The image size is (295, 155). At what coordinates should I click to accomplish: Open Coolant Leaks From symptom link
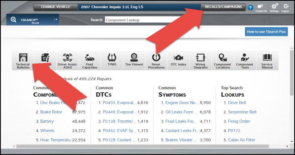point(182,131)
